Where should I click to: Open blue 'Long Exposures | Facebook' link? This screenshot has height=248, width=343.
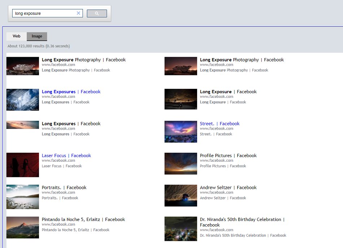pos(71,92)
